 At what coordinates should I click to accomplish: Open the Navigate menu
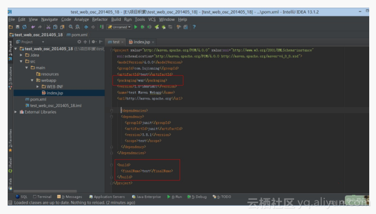49,19
